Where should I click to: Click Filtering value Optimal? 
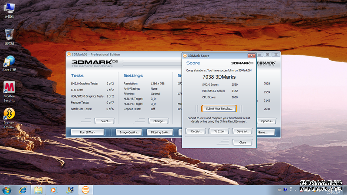(x=155, y=94)
